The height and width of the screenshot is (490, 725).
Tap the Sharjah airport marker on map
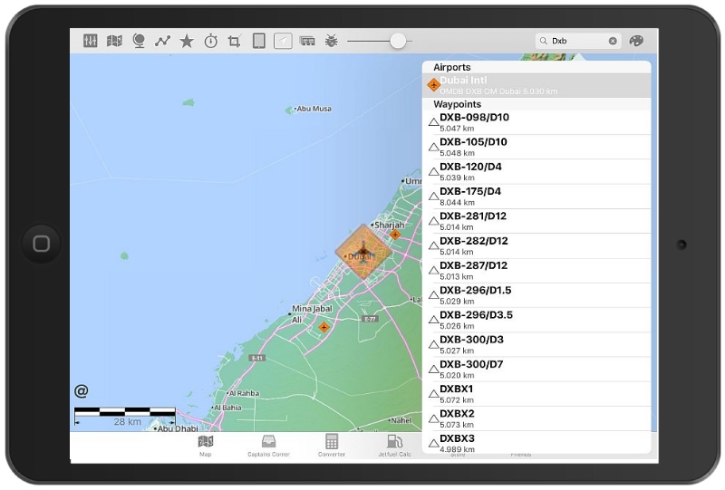coord(395,235)
